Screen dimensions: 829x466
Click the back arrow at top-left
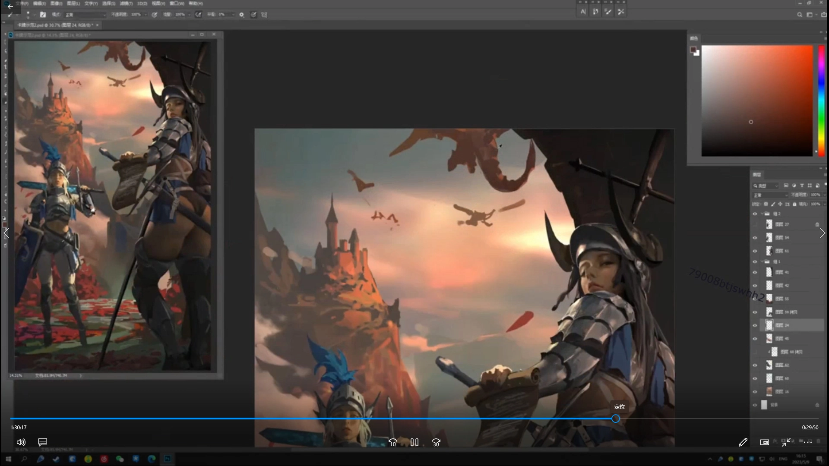pyautogui.click(x=10, y=6)
